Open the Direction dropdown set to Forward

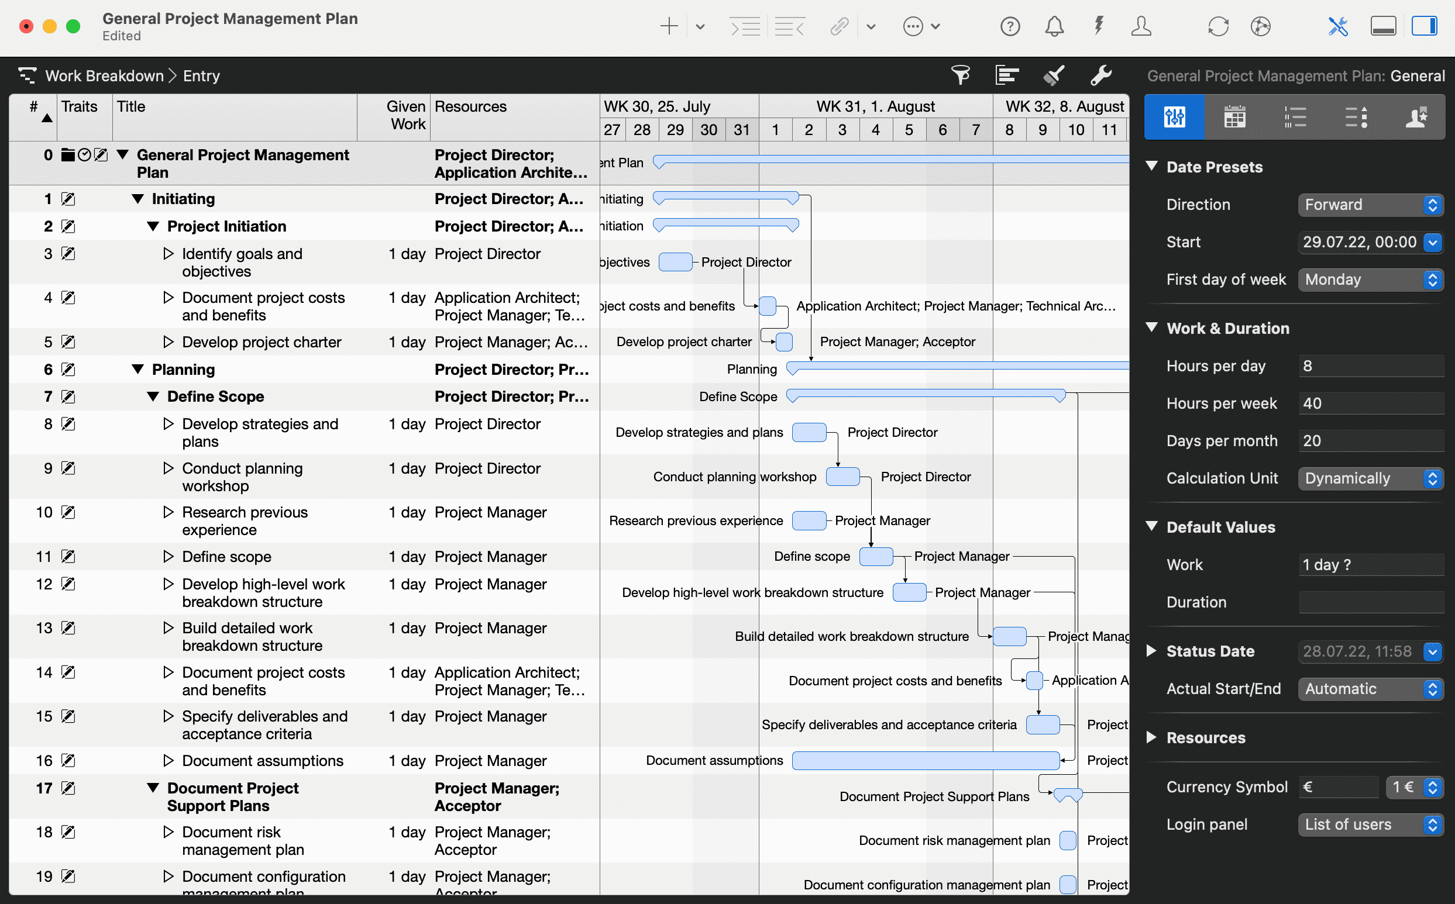coord(1371,205)
